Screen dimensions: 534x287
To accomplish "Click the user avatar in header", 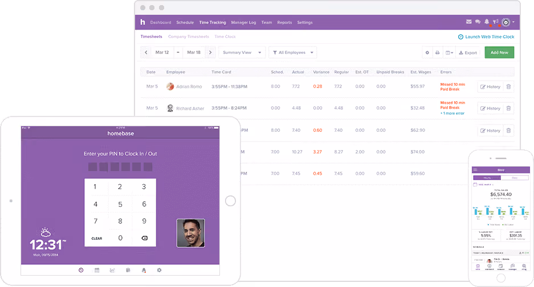I will coord(506,22).
